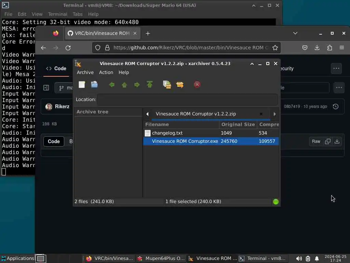Toggle GitHub file tree side panel
This screenshot has height=263, width=350.
tap(46, 88)
